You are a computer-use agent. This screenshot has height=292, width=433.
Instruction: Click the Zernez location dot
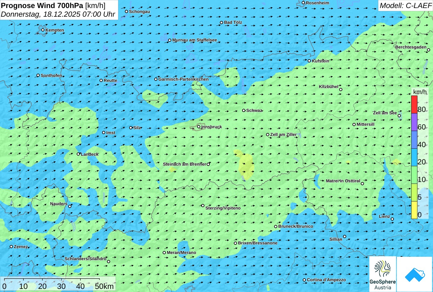click(x=11, y=247)
